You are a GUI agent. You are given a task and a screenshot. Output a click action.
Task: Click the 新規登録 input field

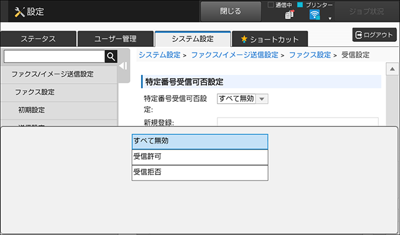[x=297, y=122]
